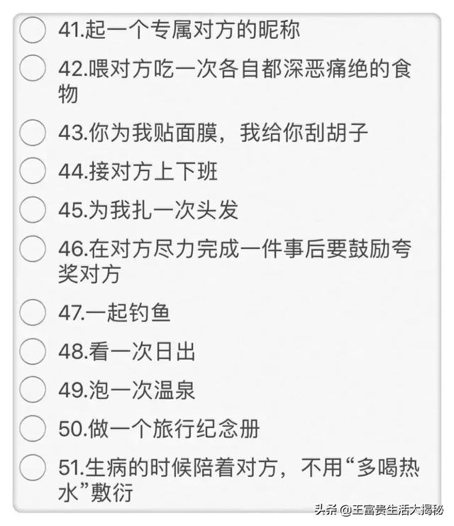Mark the 47.一起钓鱼 circle as complete
Viewport: 454px width, 526px height.
[x=33, y=312]
